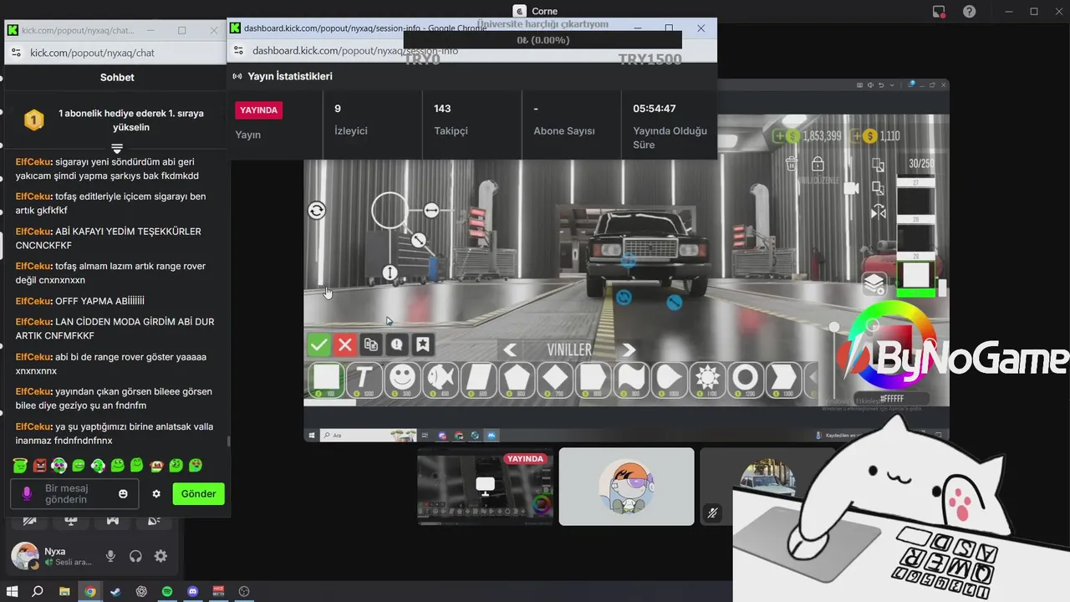
Task: Click the bookmark star icon in vinyl editor
Action: point(423,344)
